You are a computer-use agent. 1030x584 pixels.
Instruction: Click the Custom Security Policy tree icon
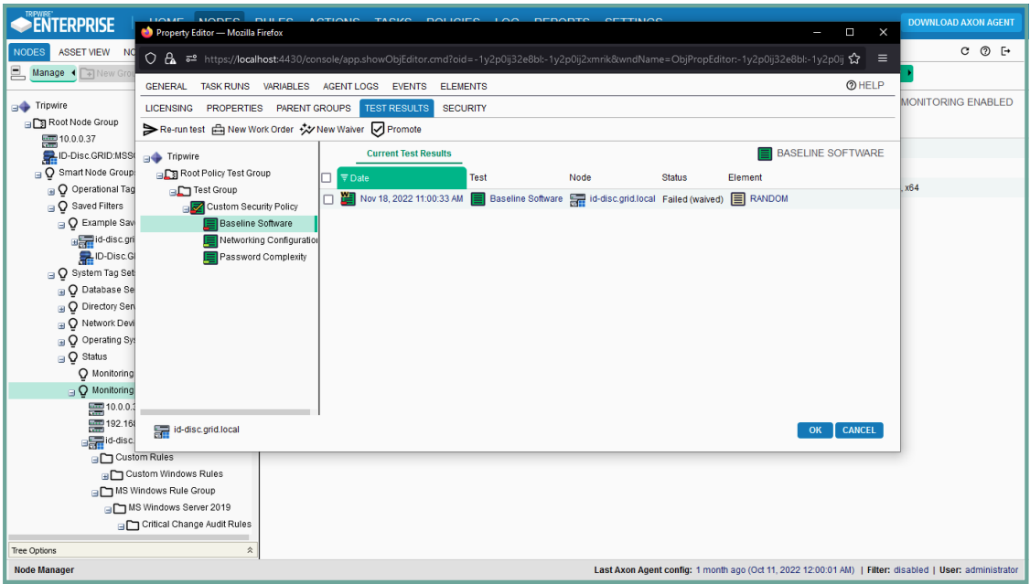pyautogui.click(x=197, y=207)
